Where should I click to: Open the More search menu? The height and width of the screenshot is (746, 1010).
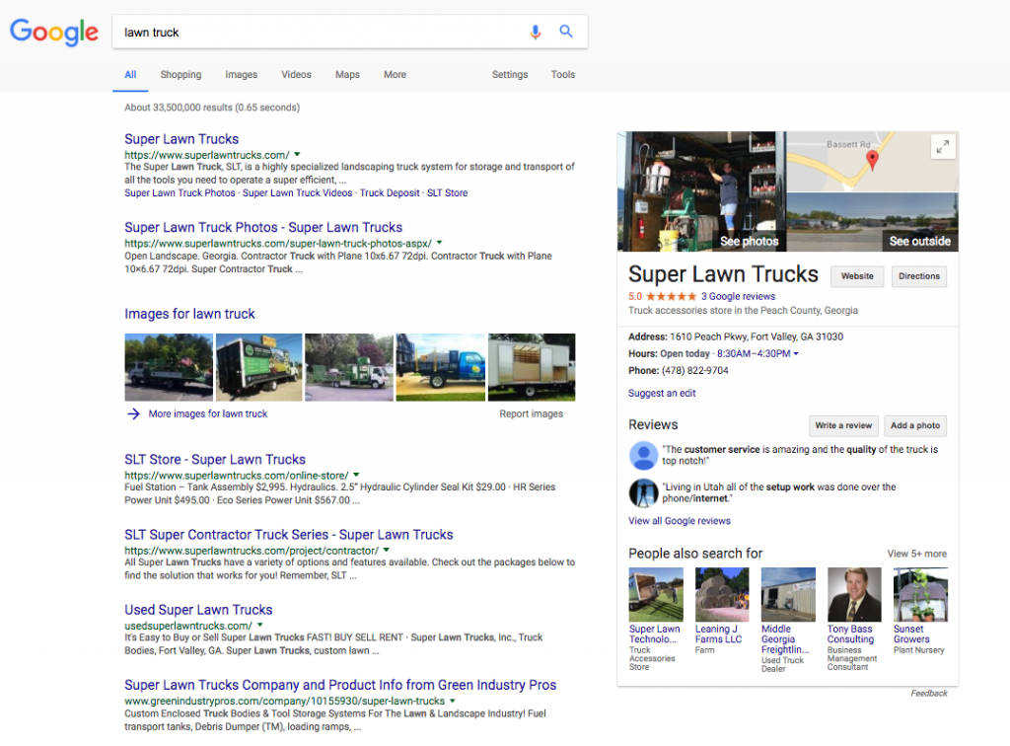click(395, 75)
